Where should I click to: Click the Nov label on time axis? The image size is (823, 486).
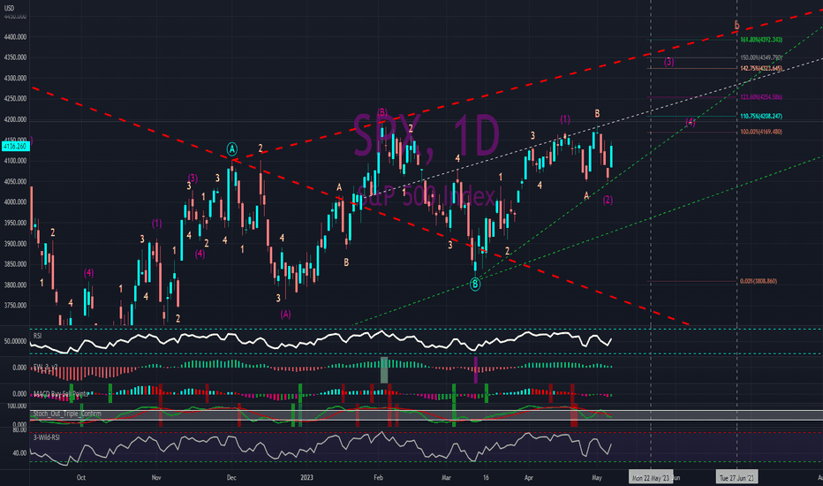[x=156, y=477]
